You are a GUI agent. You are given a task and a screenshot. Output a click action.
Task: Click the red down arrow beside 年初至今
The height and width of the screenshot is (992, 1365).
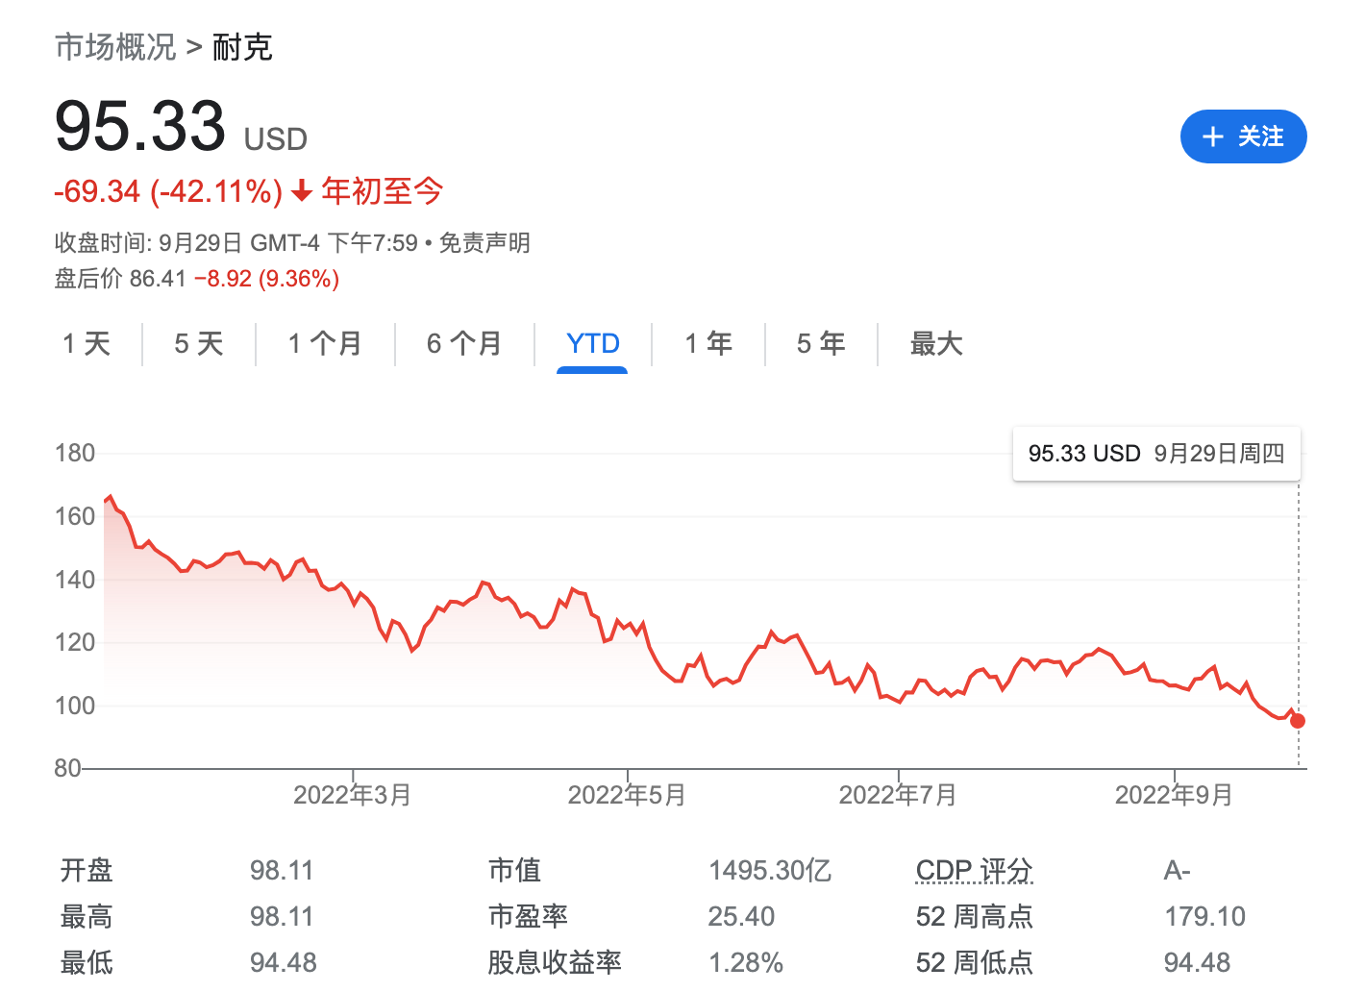tap(302, 191)
